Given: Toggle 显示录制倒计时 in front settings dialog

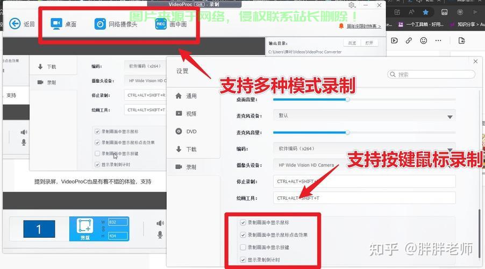Looking at the screenshot, I should 243,259.
